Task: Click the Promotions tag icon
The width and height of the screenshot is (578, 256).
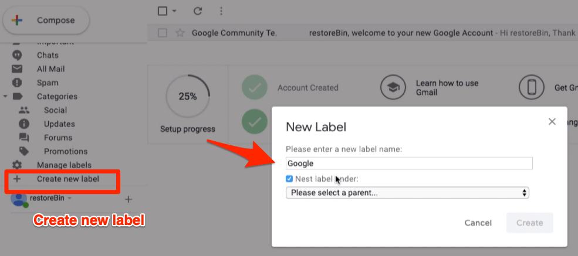Action: point(24,152)
